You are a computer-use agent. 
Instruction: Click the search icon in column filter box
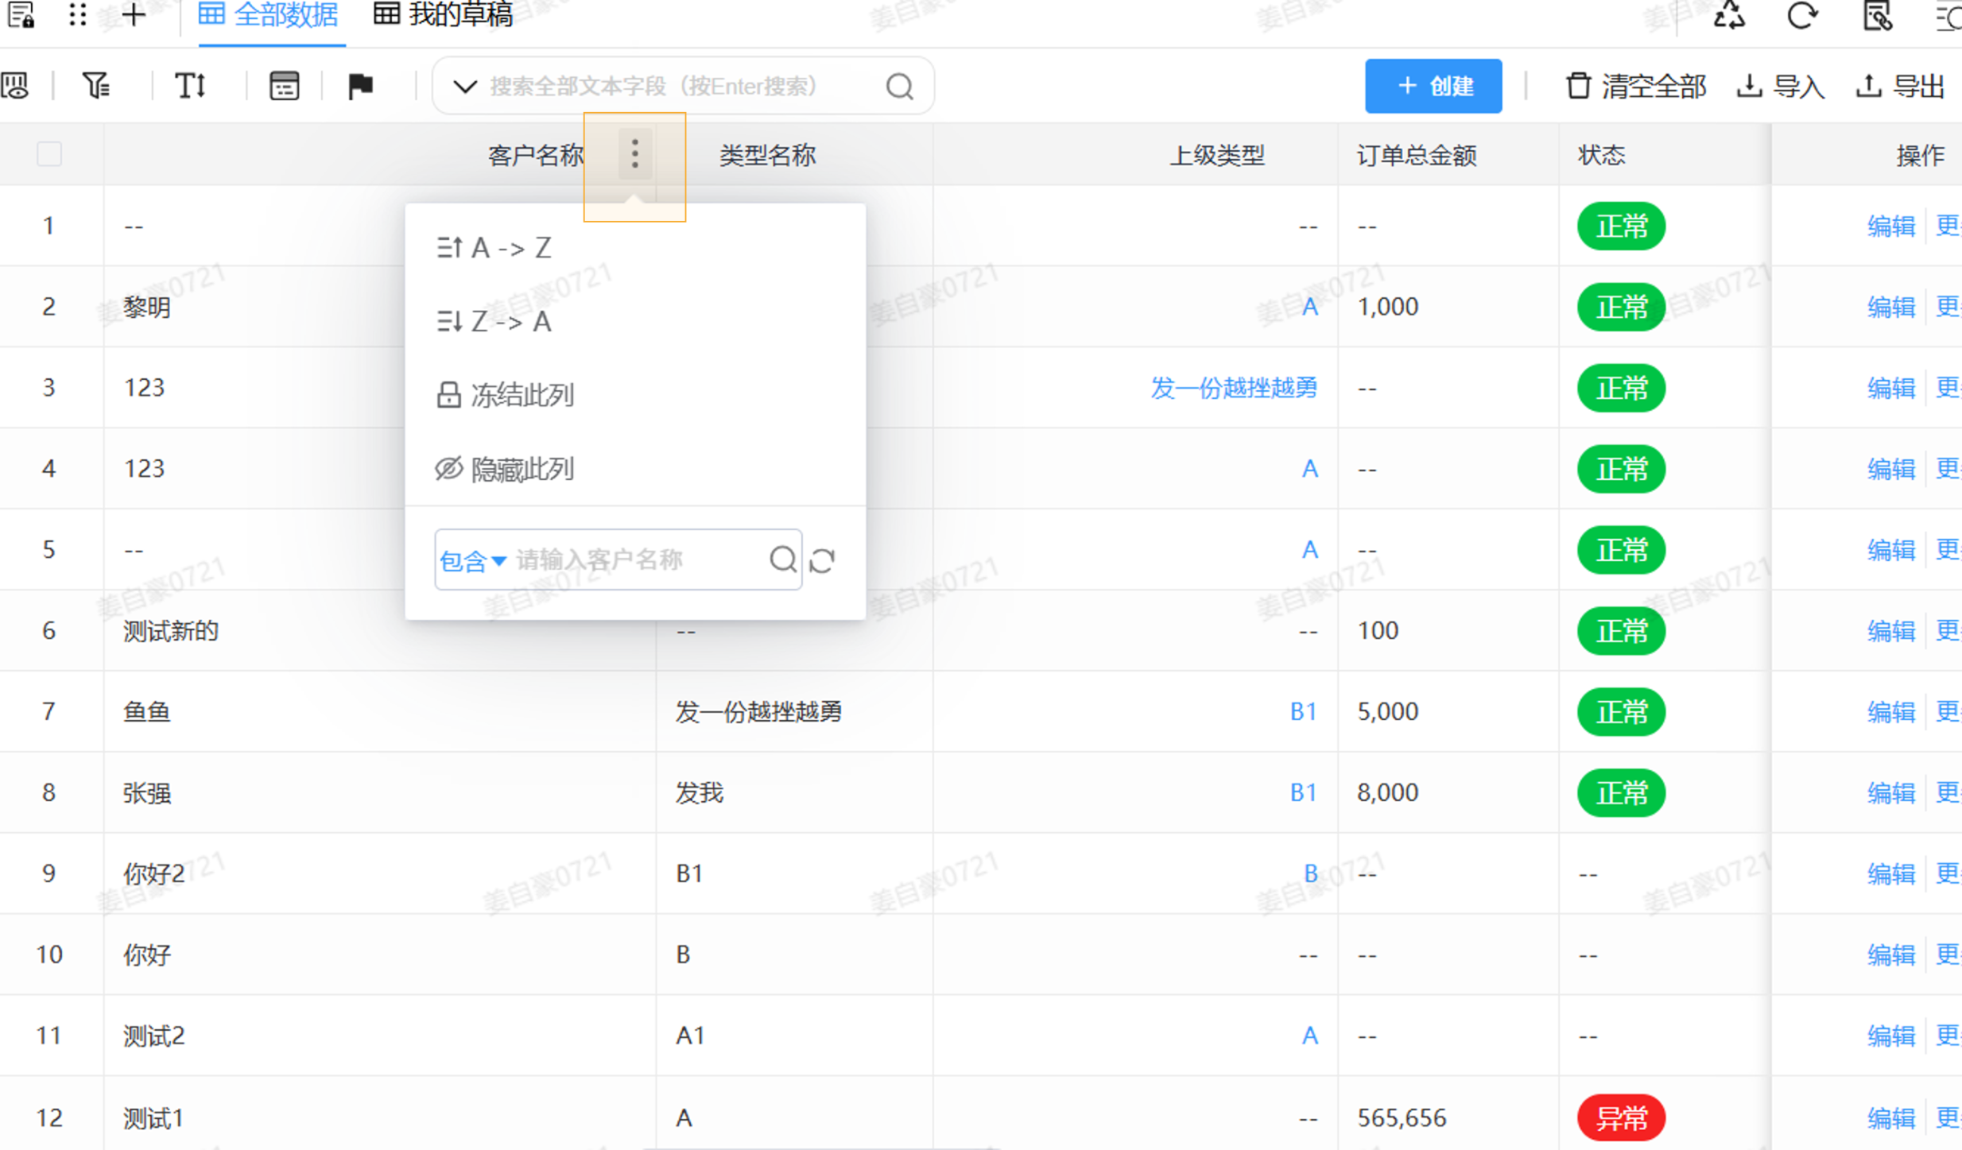click(x=783, y=560)
